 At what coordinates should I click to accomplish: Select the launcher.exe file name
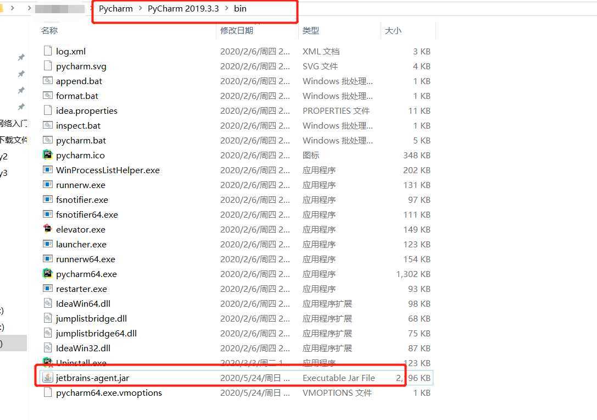coord(81,244)
